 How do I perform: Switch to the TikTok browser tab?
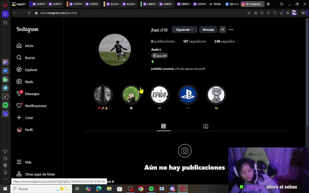[x=216, y=4]
